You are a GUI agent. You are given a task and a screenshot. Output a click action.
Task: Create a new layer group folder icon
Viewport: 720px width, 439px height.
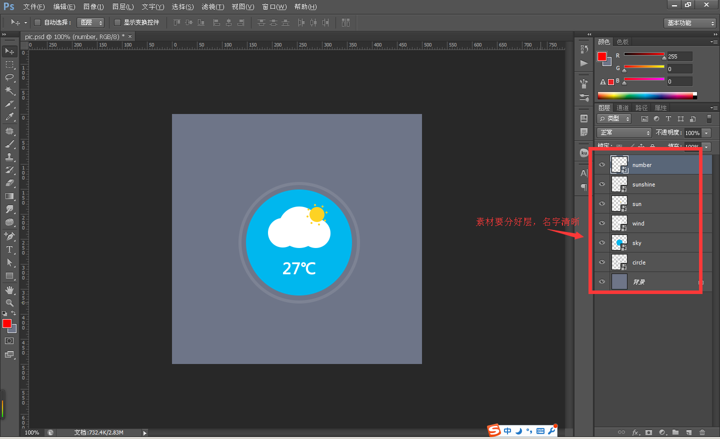pos(675,432)
